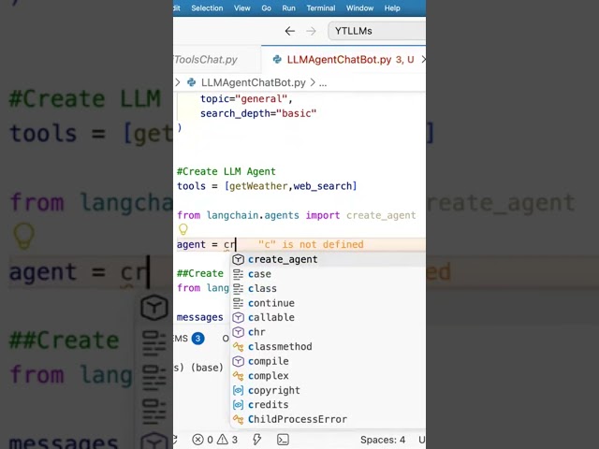Click breadcrumb Python file icon
Viewport: 599px width, 449px height.
pyautogui.click(x=191, y=82)
